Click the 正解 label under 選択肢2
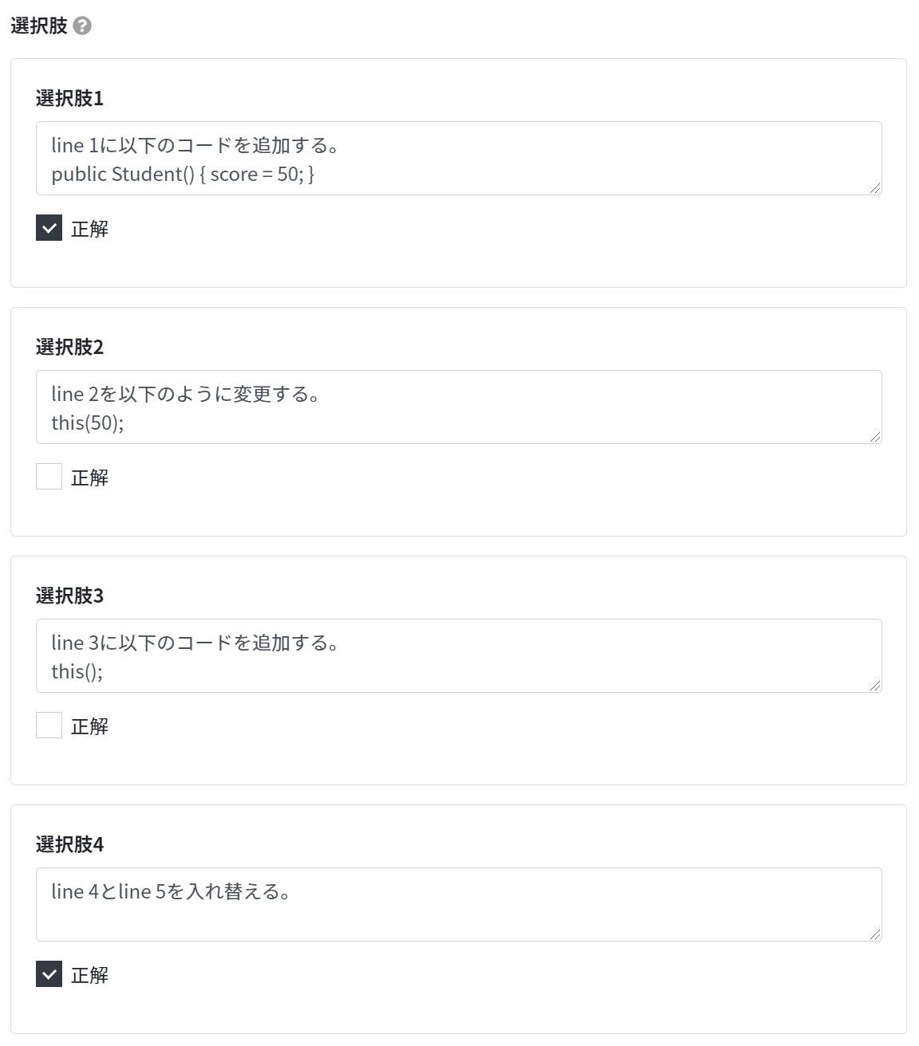 click(89, 478)
